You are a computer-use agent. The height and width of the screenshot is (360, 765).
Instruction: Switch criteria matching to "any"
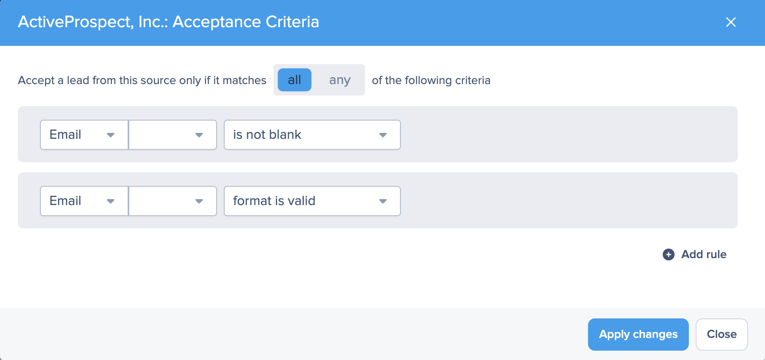coord(340,80)
